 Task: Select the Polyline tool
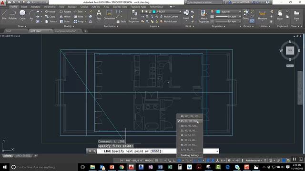pos(12,15)
